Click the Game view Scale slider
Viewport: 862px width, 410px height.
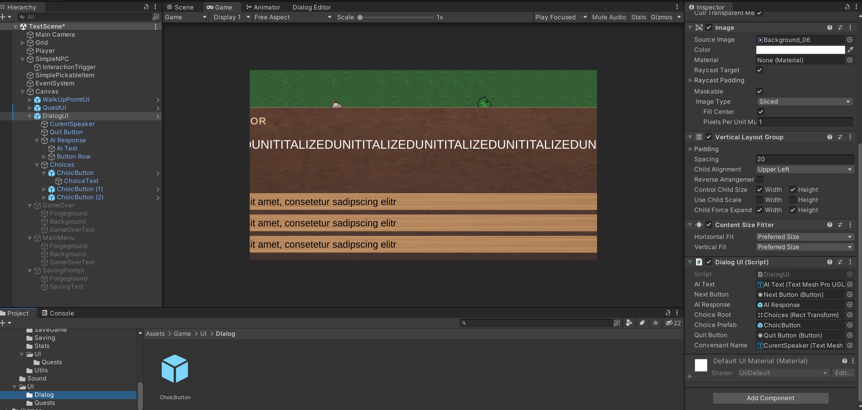tap(396, 17)
